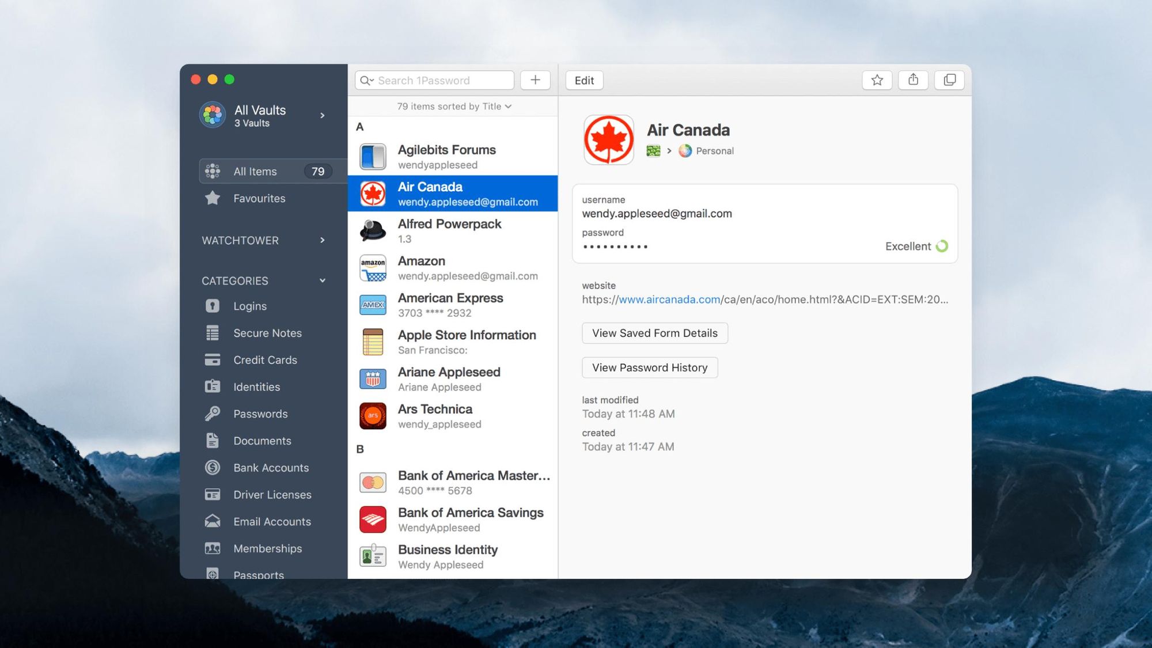Open Passwords category
Viewport: 1152px width, 648px height.
tap(260, 414)
